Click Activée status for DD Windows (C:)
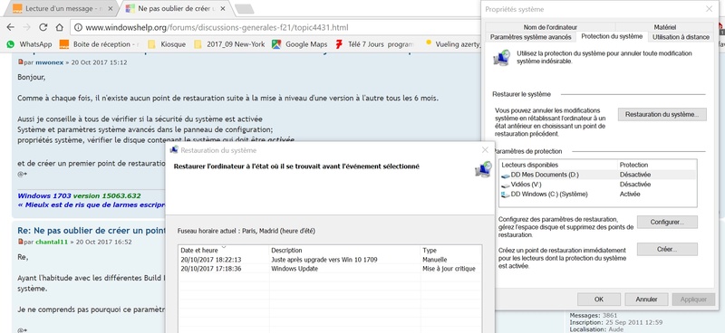The image size is (725, 333). pos(630,194)
